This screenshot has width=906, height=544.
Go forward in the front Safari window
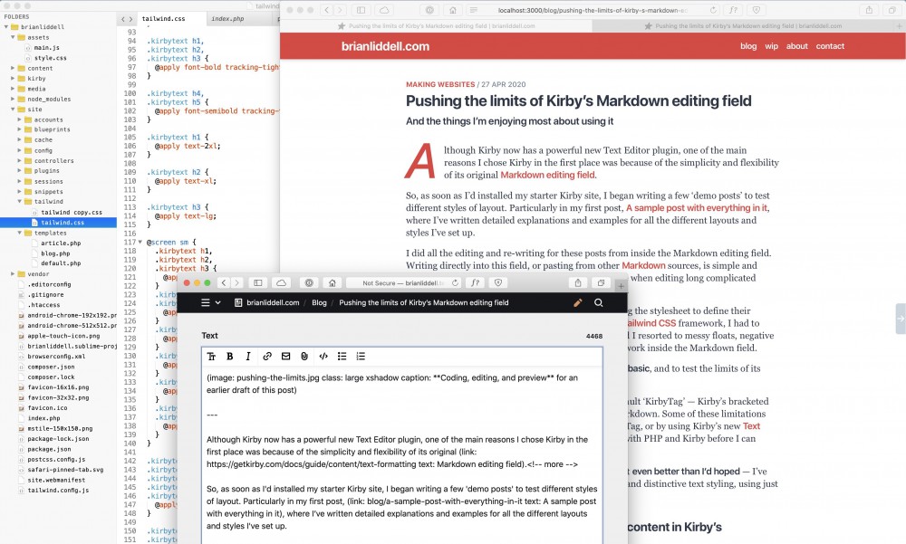coord(236,283)
